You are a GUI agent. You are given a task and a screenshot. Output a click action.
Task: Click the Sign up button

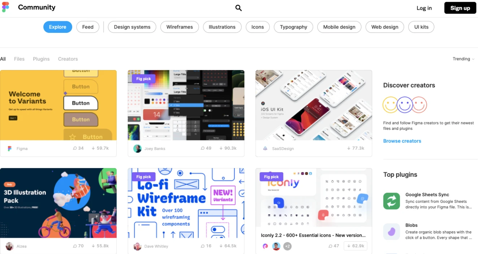460,8
